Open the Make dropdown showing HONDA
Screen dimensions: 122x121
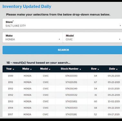point(33,38)
